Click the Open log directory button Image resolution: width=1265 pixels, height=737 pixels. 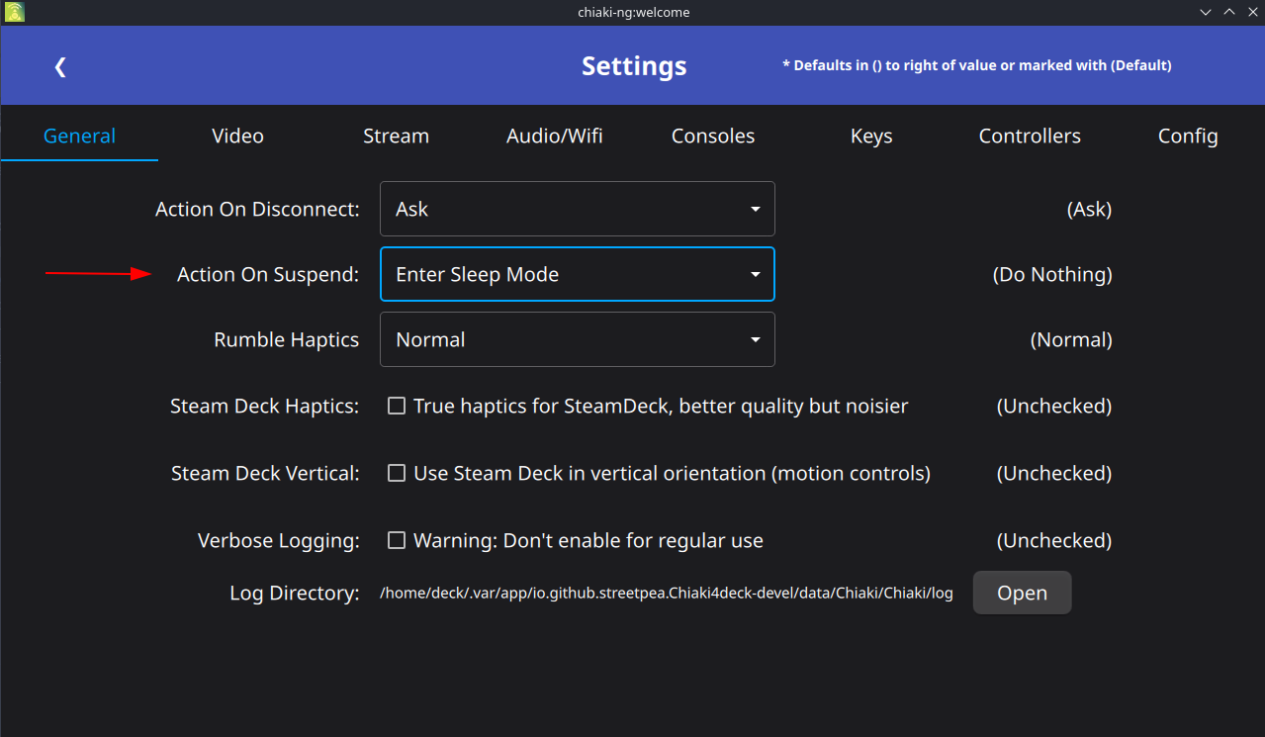click(1022, 593)
